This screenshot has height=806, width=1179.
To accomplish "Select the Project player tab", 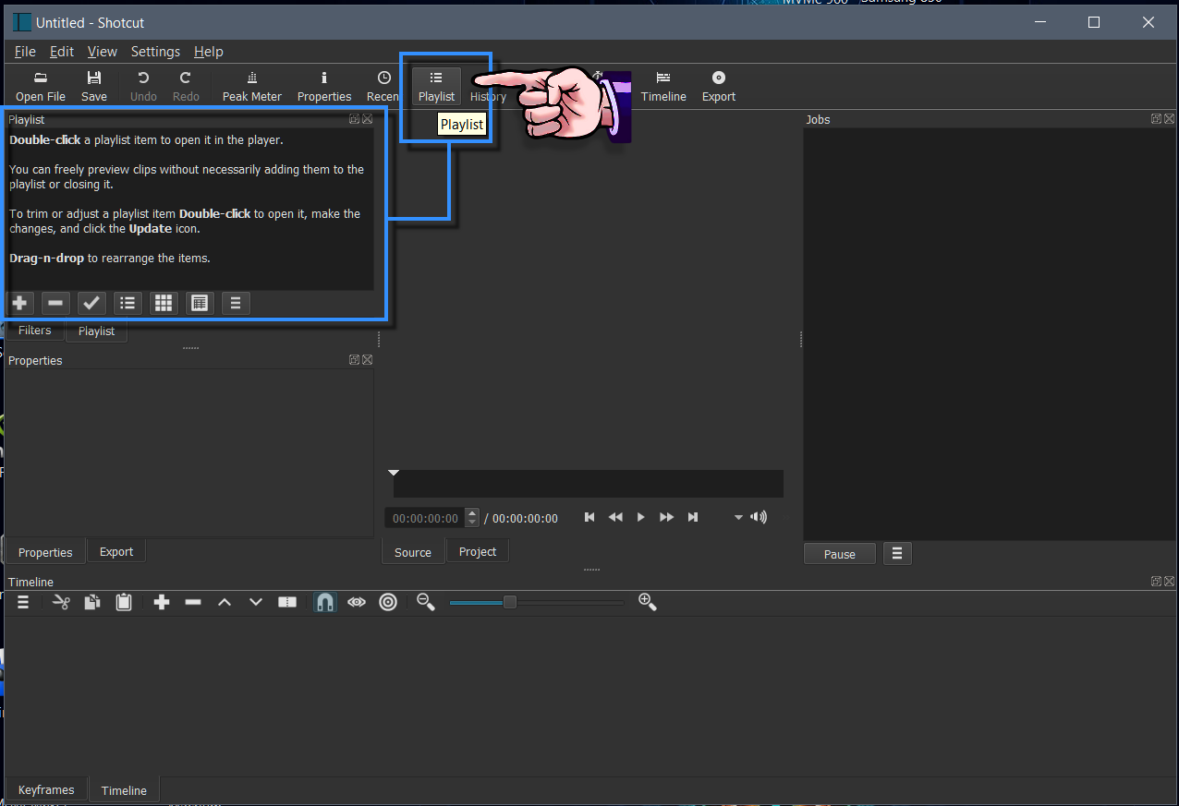I will (478, 552).
